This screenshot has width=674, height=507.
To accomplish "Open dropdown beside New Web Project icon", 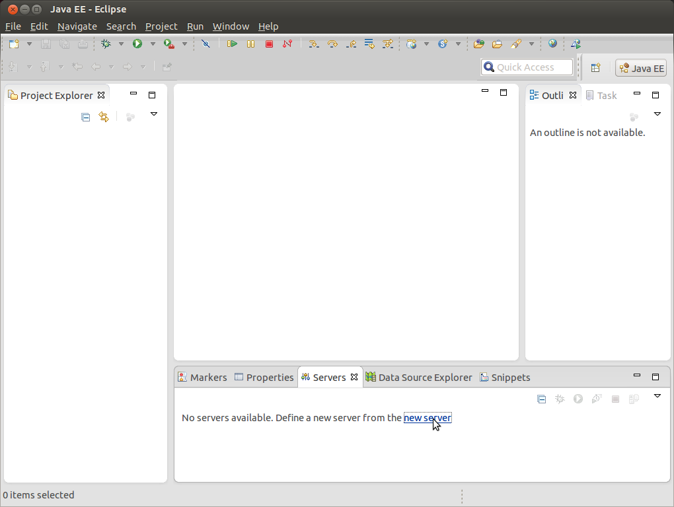I will pyautogui.click(x=426, y=44).
